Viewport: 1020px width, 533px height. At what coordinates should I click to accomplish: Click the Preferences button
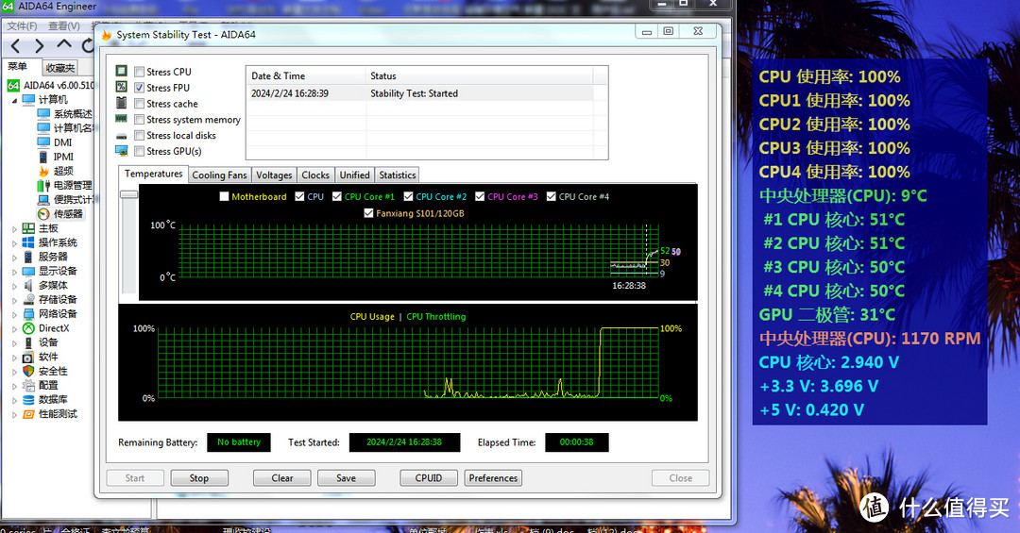pyautogui.click(x=493, y=478)
